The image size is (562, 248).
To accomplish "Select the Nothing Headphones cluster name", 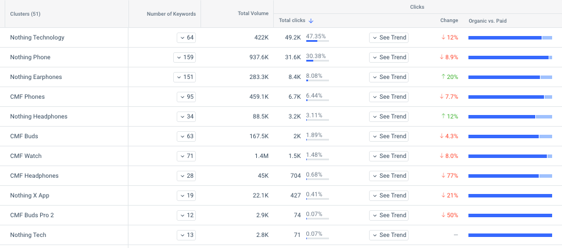I will [39, 117].
